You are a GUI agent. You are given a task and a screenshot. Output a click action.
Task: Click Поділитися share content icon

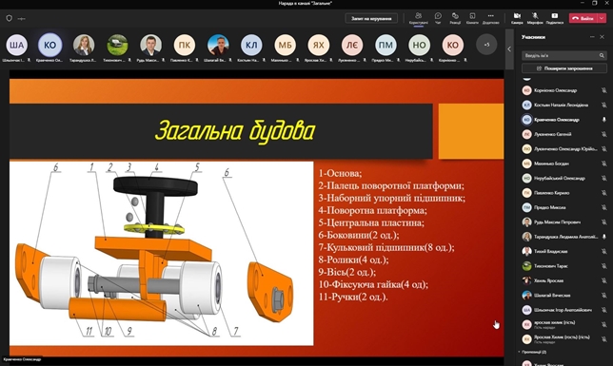(554, 18)
